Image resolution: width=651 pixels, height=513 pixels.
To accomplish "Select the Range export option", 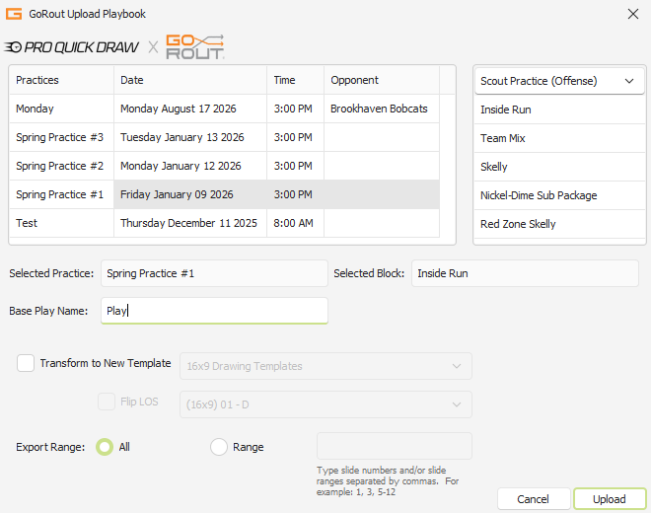I will (x=219, y=447).
